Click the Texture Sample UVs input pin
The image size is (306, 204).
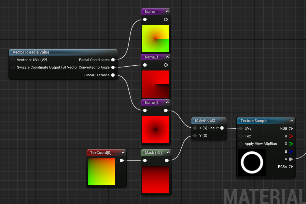tap(241, 128)
